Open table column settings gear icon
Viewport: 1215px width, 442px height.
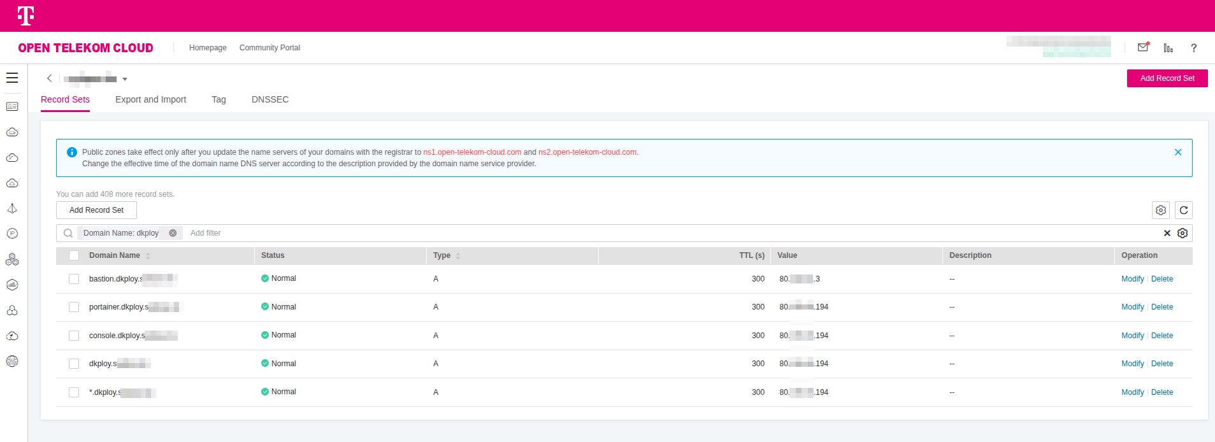pyautogui.click(x=1160, y=210)
